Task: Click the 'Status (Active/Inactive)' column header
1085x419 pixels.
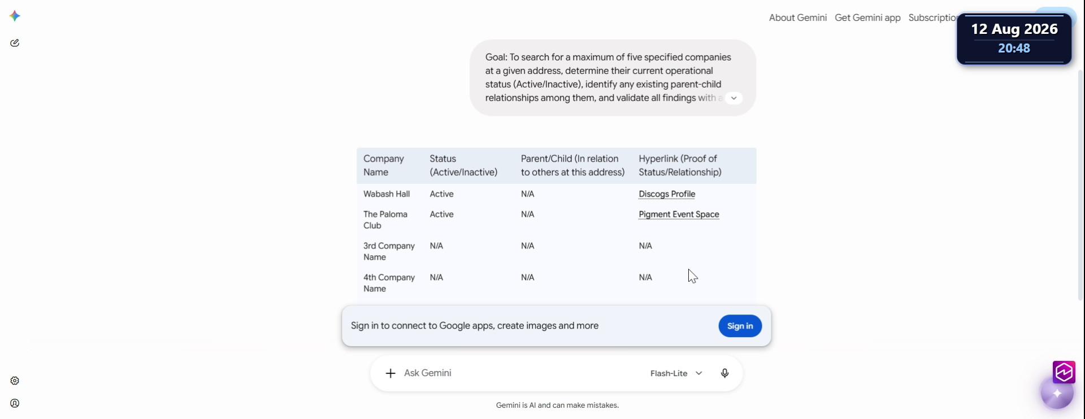Action: (x=463, y=165)
